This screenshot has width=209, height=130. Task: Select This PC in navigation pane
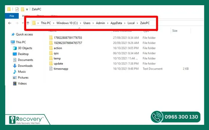[x=21, y=42]
